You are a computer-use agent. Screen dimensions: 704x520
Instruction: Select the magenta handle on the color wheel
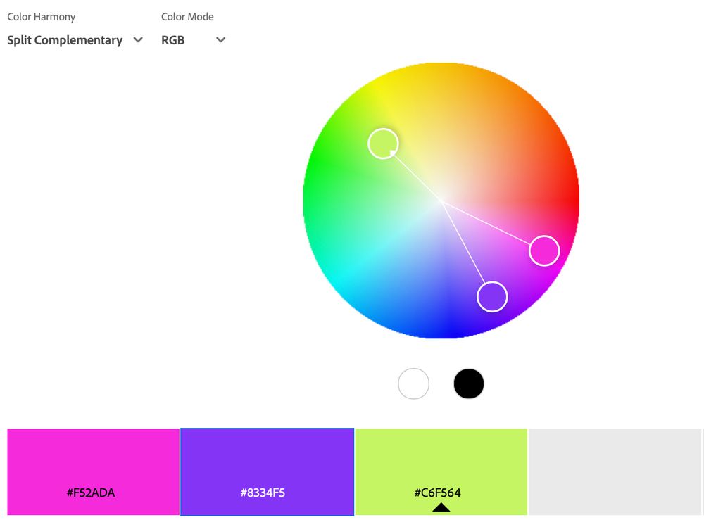544,250
